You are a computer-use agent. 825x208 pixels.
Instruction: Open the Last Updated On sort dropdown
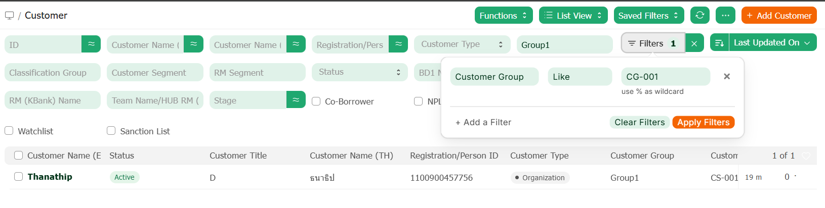click(x=772, y=43)
